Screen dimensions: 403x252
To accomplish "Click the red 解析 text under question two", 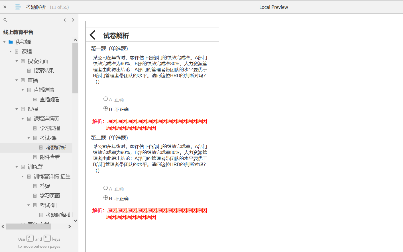I will (150, 214).
